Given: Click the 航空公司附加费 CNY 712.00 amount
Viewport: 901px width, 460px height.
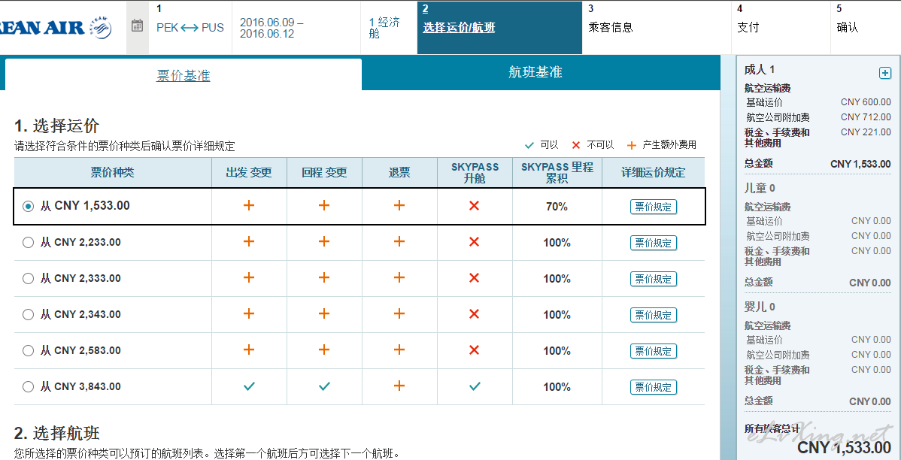Looking at the screenshot, I should click(x=866, y=117).
